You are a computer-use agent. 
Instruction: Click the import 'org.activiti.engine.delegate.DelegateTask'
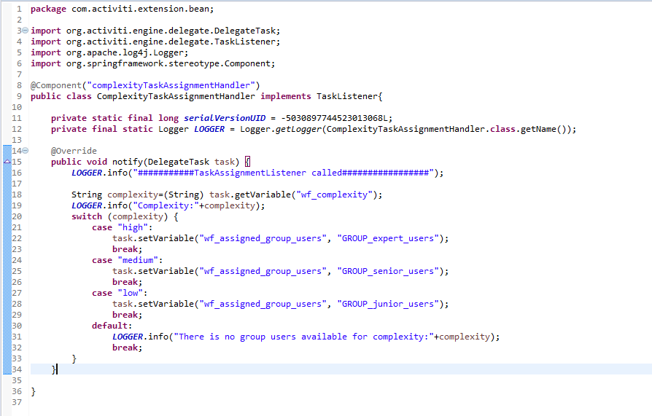coord(171,31)
